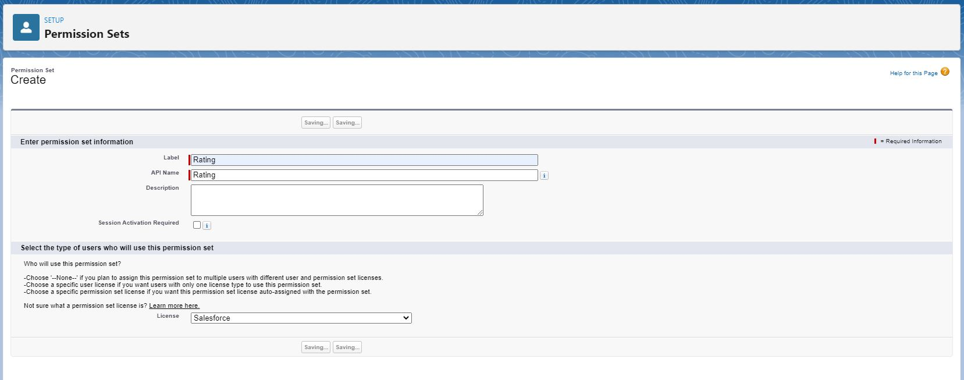
Task: Open the Learn more here link
Action: pyautogui.click(x=174, y=306)
